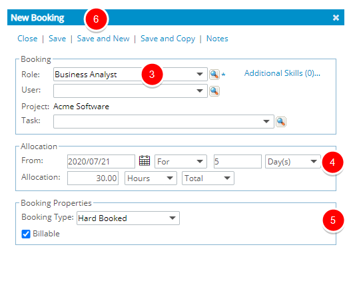Open the Day(s) unit dropdown
This screenshot has width=353, height=283.
[x=293, y=161]
